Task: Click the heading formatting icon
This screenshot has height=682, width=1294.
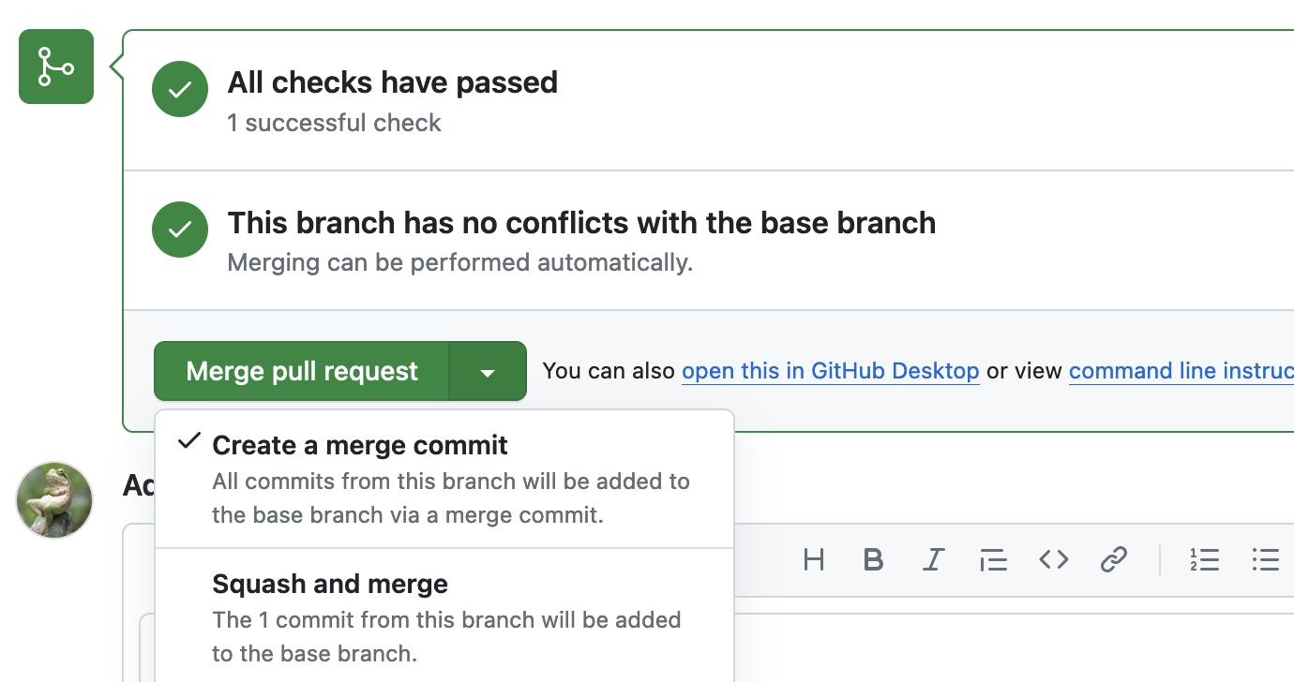Action: pyautogui.click(x=814, y=560)
